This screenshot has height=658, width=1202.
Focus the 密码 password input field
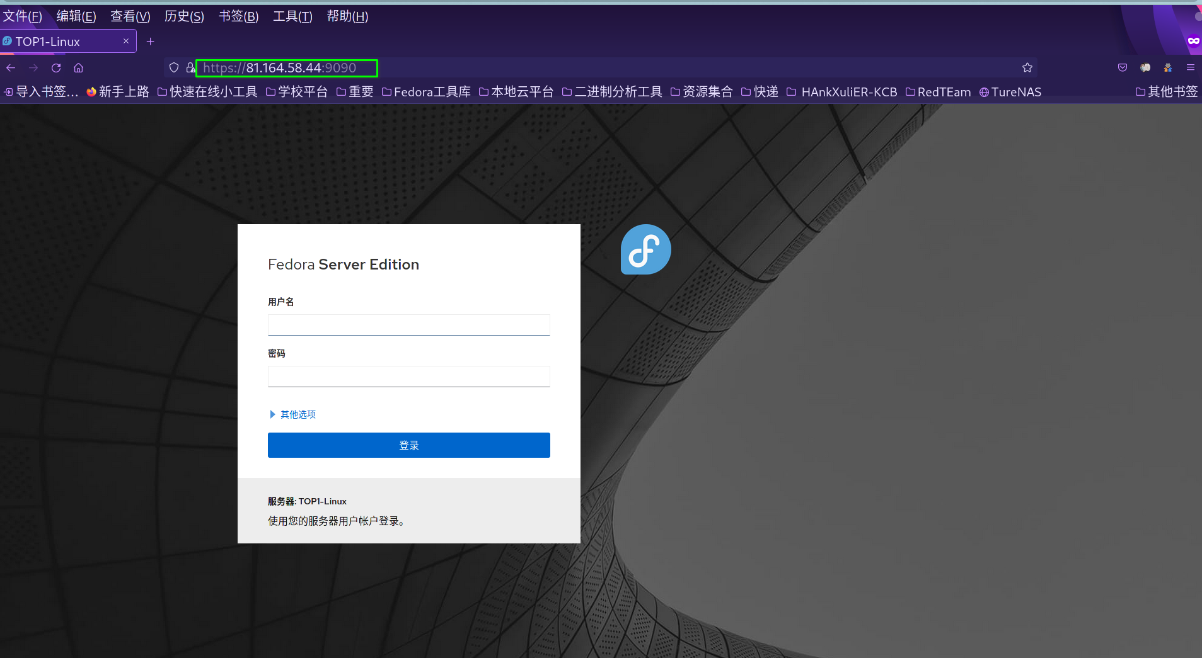pyautogui.click(x=409, y=377)
